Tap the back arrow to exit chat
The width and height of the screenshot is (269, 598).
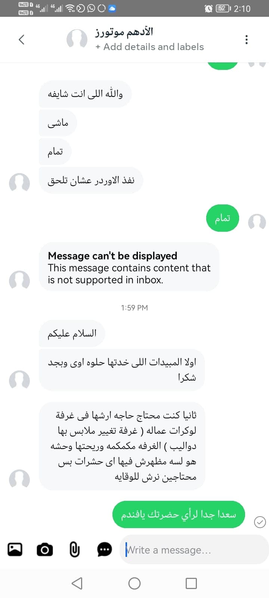(x=21, y=39)
